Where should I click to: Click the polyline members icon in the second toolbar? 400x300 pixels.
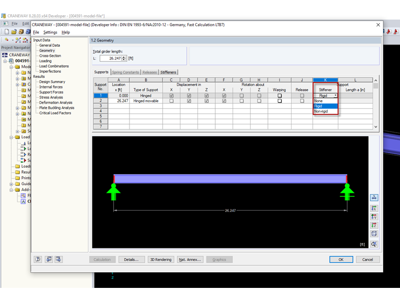pos(25,40)
